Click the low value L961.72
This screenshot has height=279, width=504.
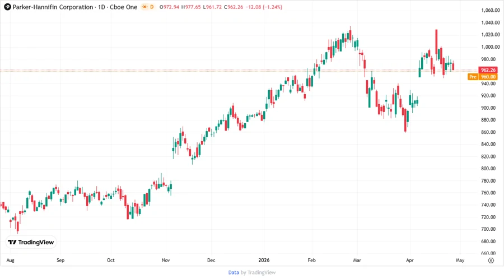click(212, 7)
